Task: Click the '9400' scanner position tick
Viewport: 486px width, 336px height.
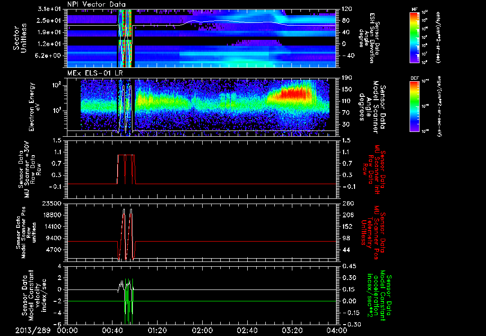Action: point(55,238)
